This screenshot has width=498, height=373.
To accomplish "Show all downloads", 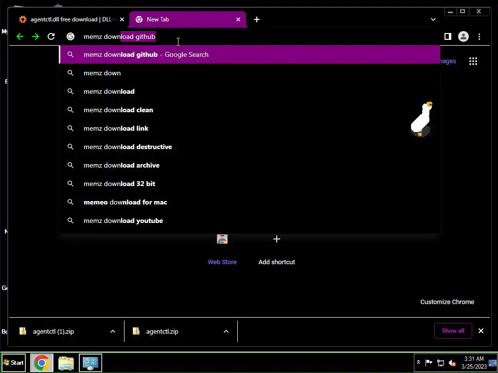I will click(x=453, y=330).
